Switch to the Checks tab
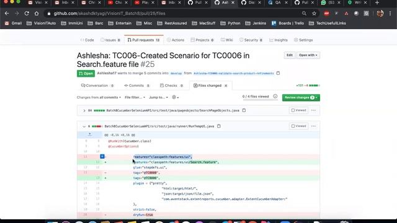This screenshot has width=397, height=223. [171, 85]
